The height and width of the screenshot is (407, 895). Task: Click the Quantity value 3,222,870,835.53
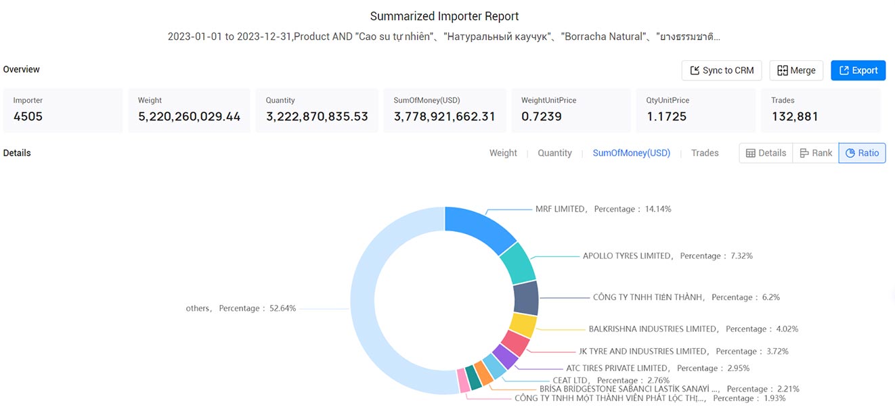[317, 116]
